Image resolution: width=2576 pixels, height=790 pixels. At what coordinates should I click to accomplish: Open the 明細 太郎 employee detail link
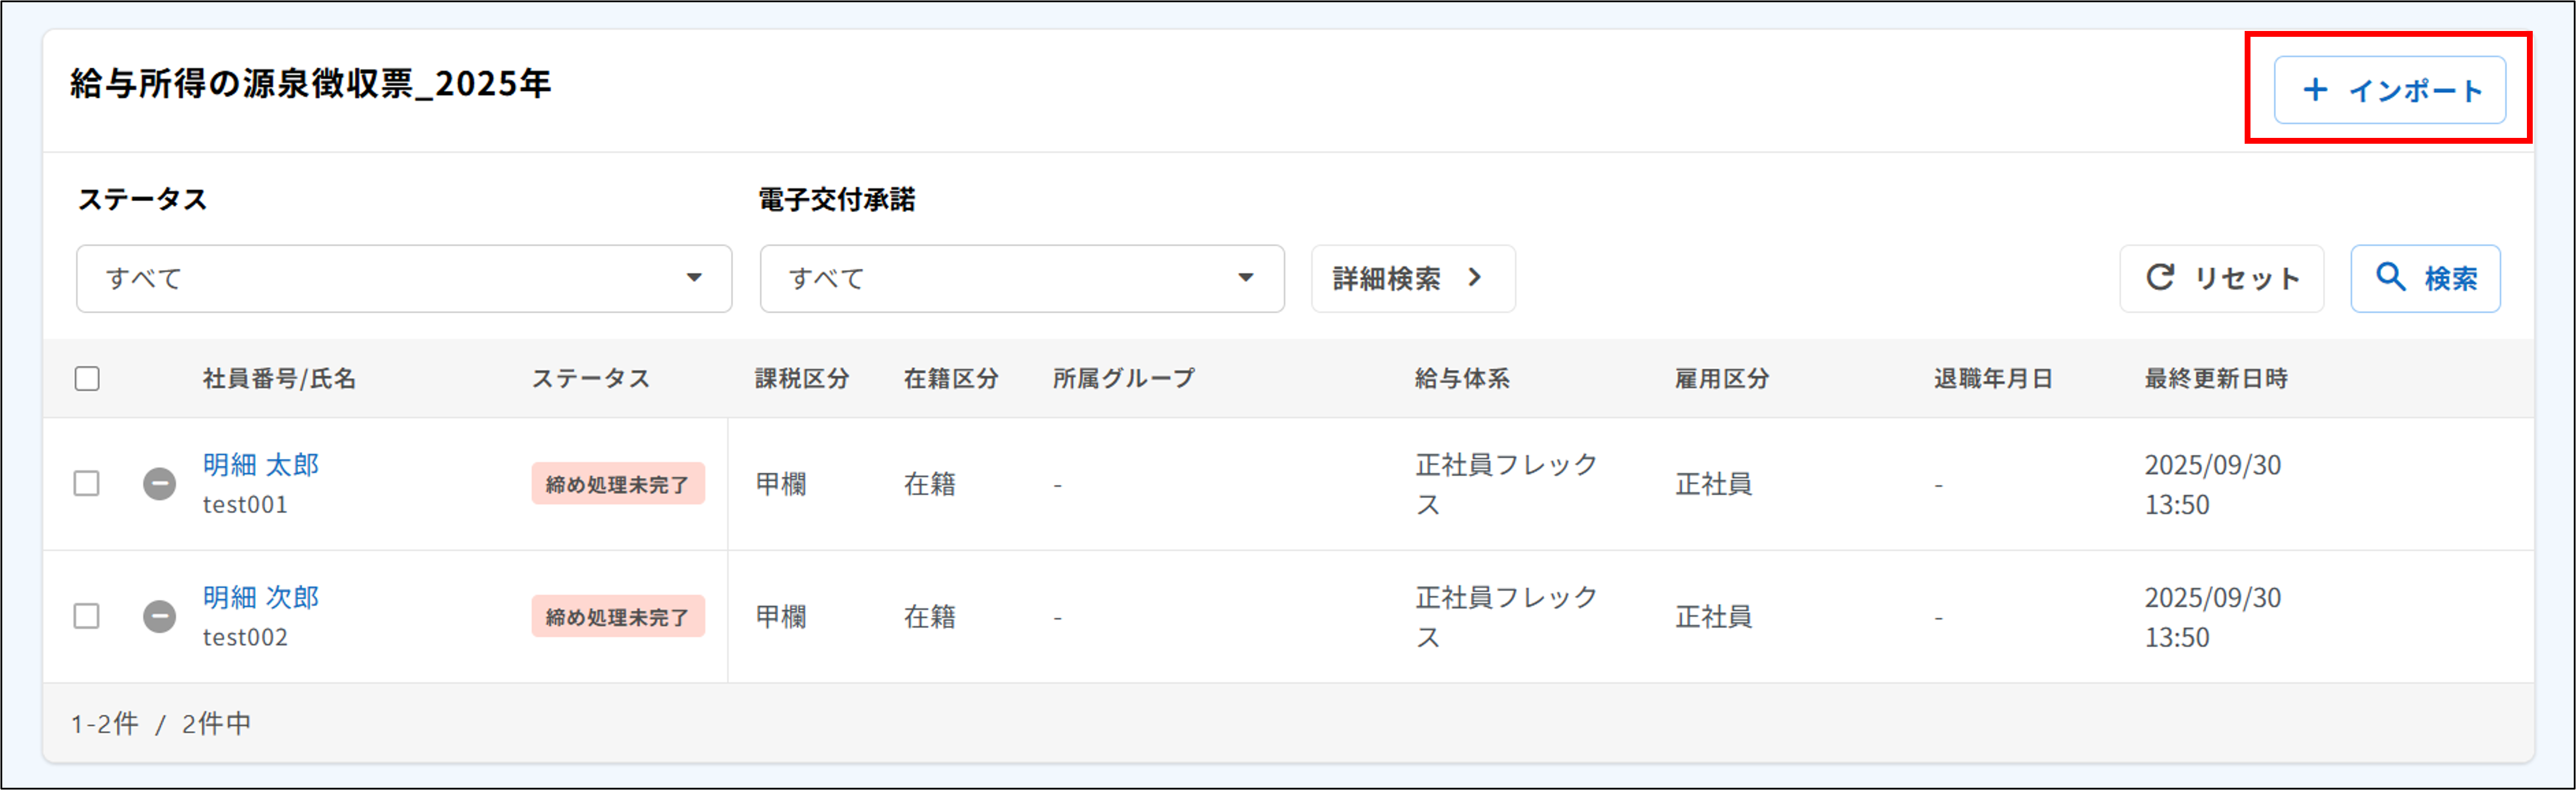pyautogui.click(x=260, y=465)
